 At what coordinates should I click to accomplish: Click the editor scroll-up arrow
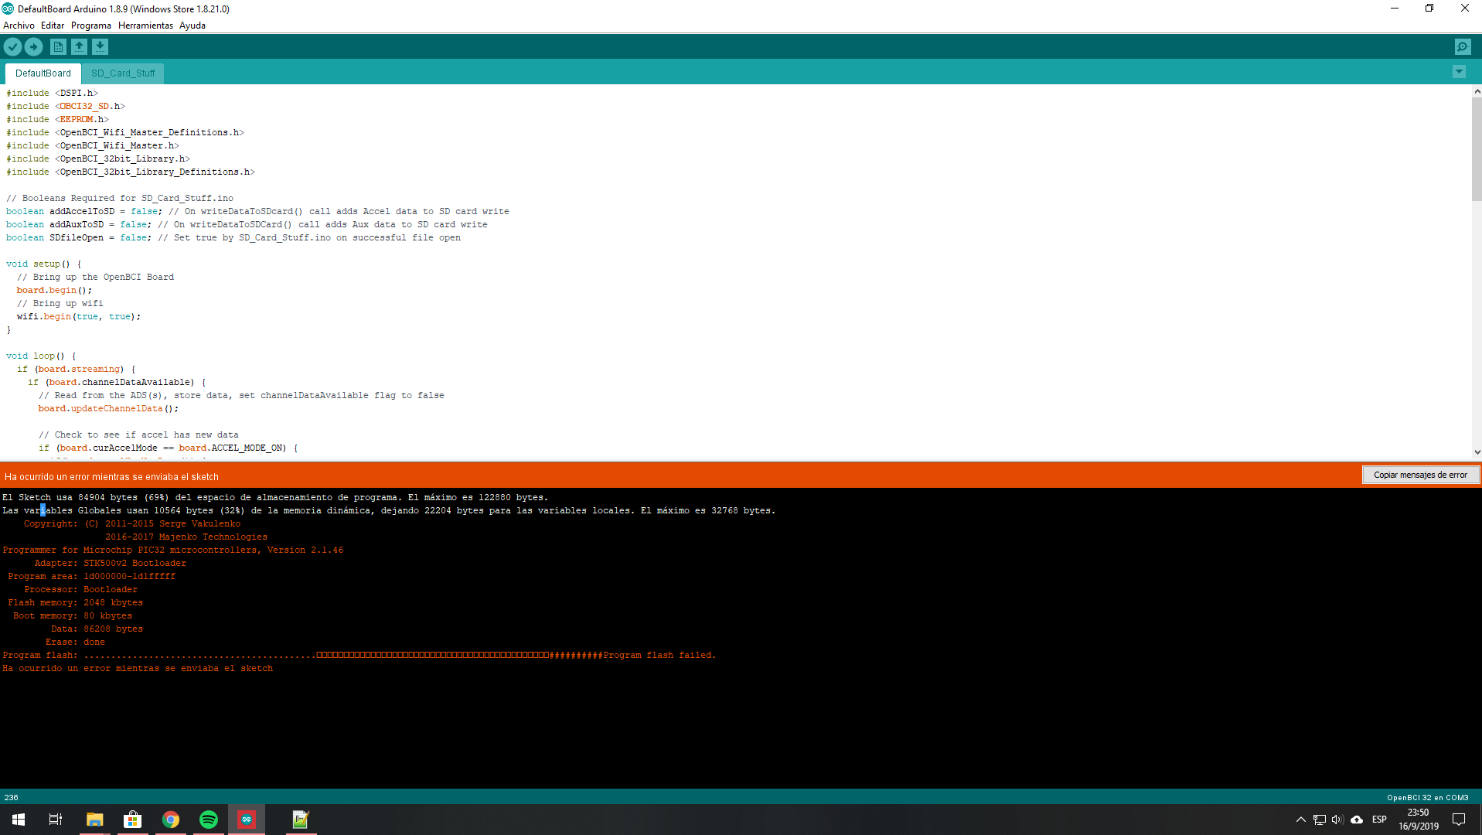(x=1477, y=91)
